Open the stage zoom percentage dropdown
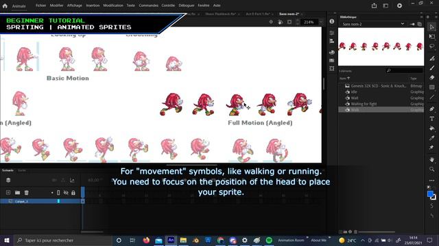 pos(321,22)
